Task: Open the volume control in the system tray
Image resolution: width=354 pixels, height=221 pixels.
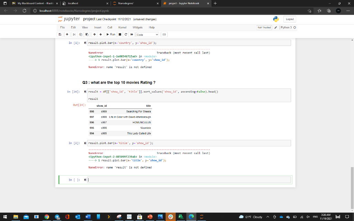Action: (307, 218)
